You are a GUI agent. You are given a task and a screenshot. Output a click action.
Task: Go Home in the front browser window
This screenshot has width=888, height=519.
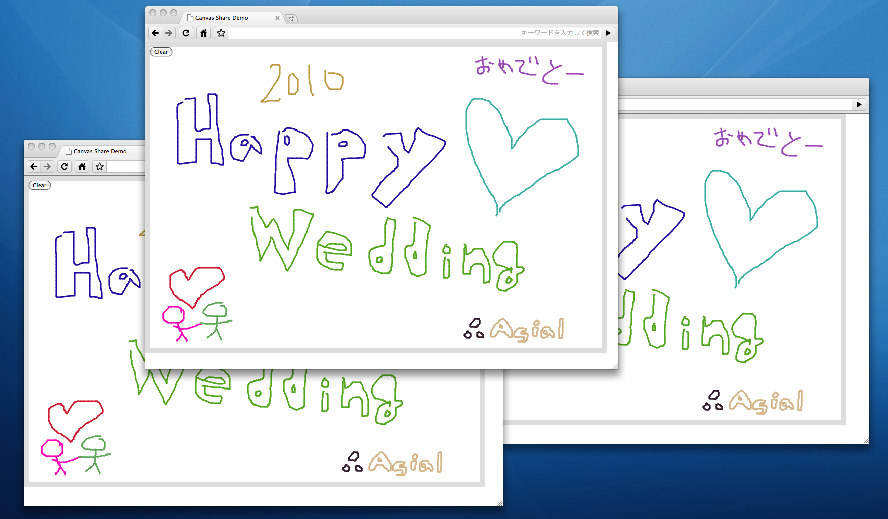click(203, 33)
